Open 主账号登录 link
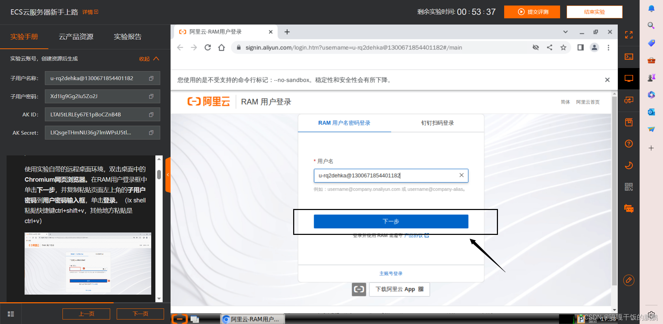 (391, 274)
